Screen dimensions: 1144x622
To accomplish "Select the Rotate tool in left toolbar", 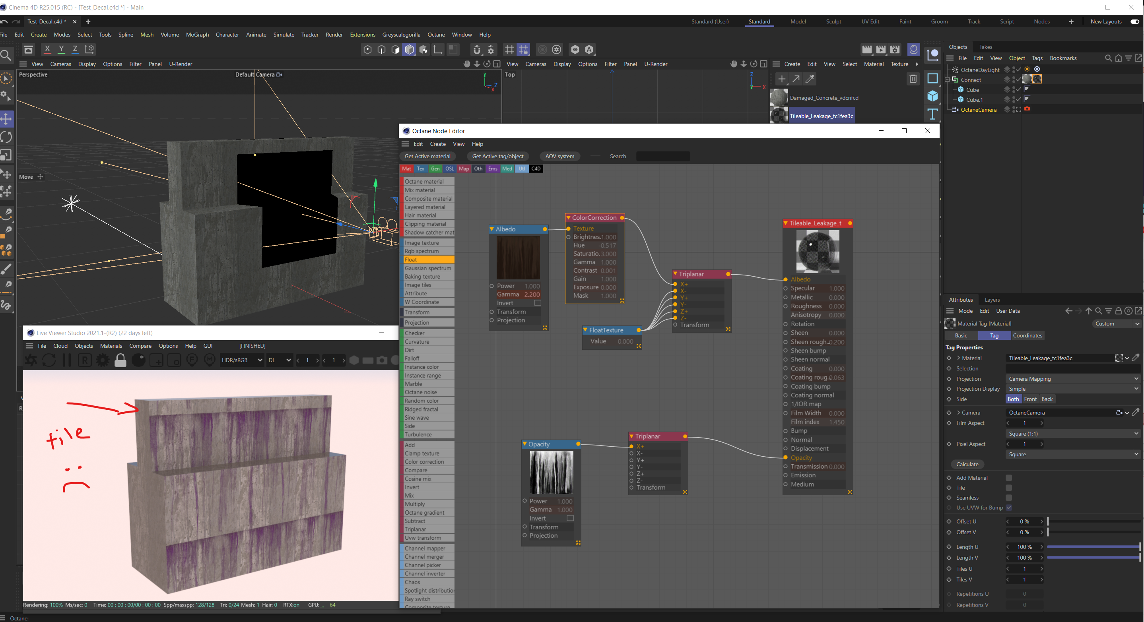I will tap(7, 137).
